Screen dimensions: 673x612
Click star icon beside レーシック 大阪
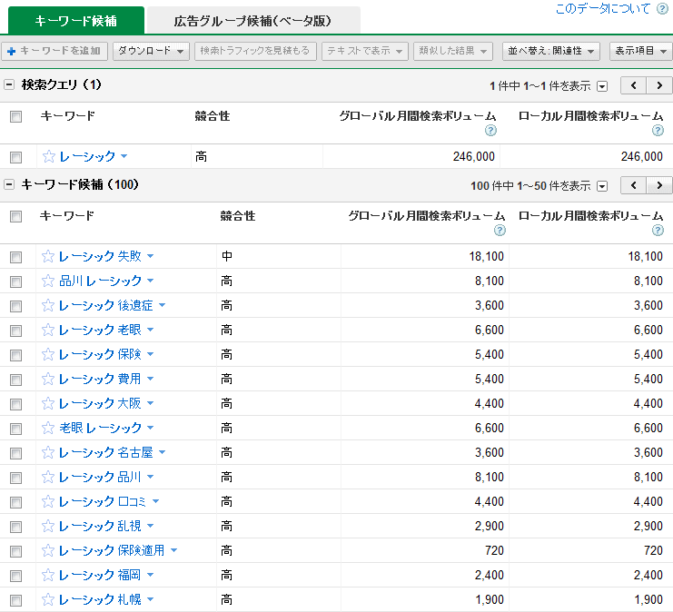pyautogui.click(x=49, y=404)
